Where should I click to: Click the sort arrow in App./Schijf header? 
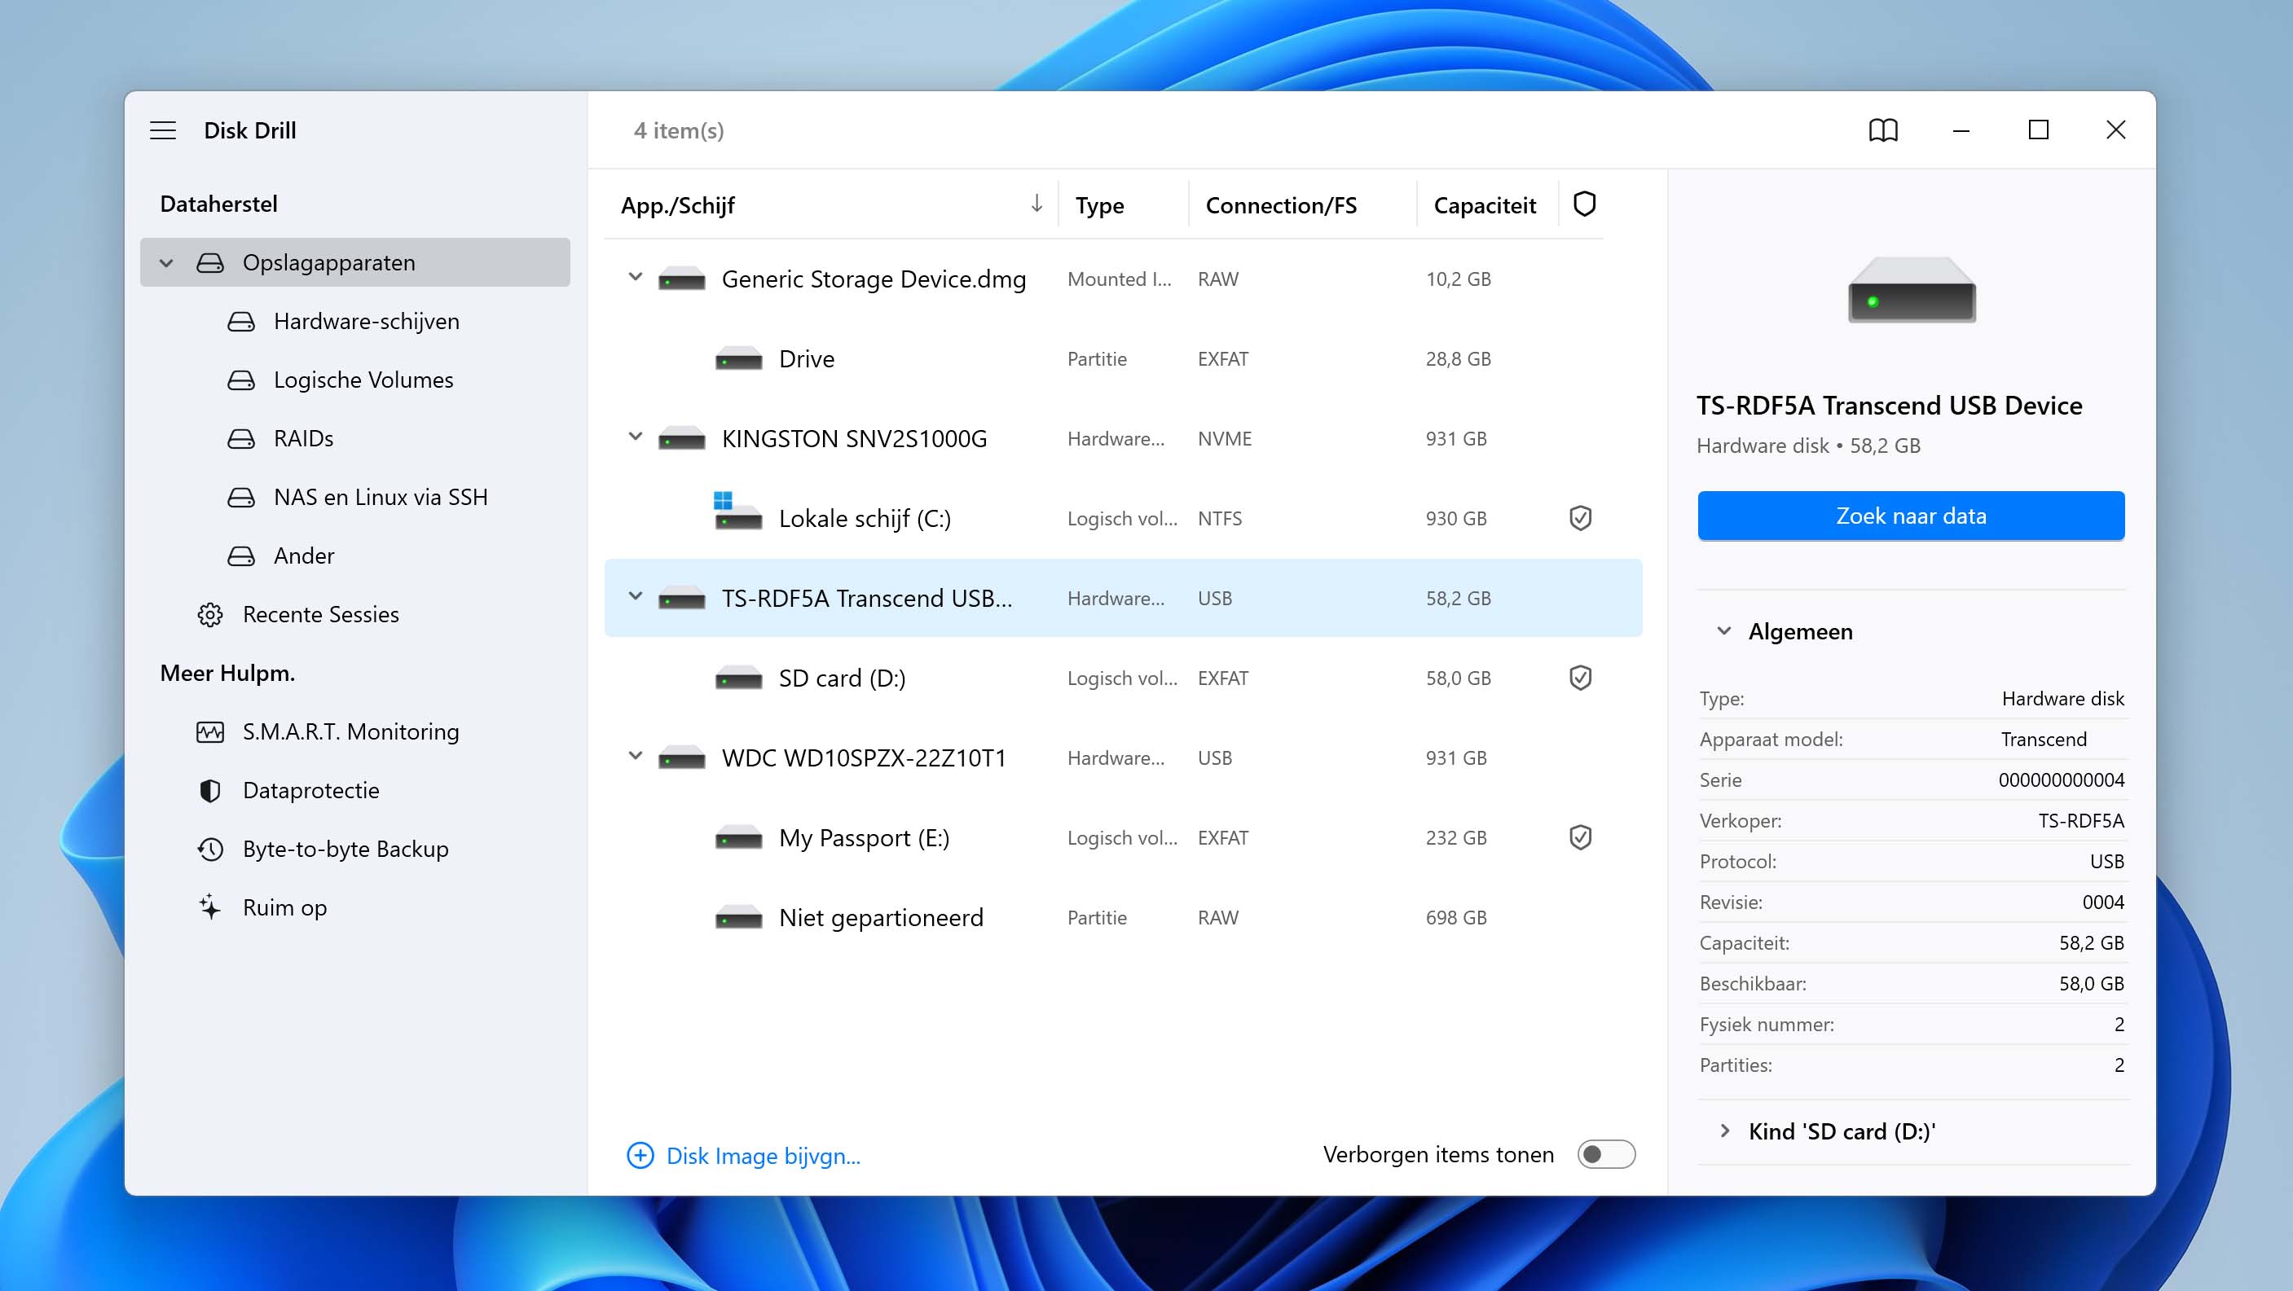(x=1036, y=204)
